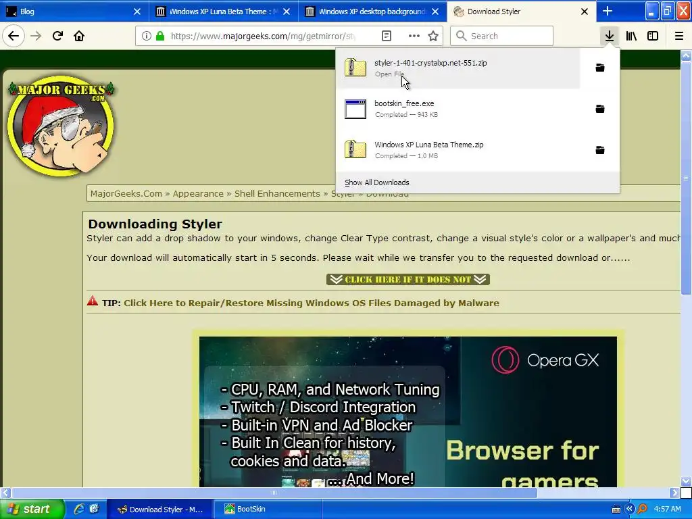Screen dimensions: 692x519
Task: Show sidebars toolbar button
Action: 653,36
